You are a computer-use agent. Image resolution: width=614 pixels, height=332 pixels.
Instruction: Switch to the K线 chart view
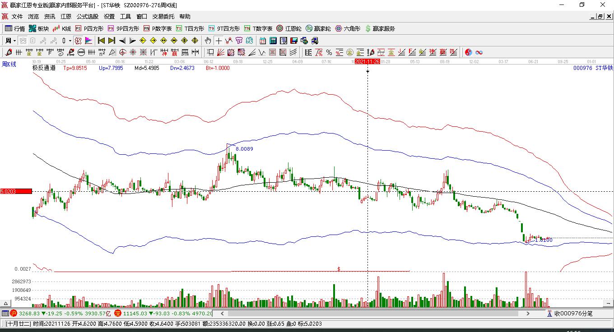pyautogui.click(x=62, y=28)
